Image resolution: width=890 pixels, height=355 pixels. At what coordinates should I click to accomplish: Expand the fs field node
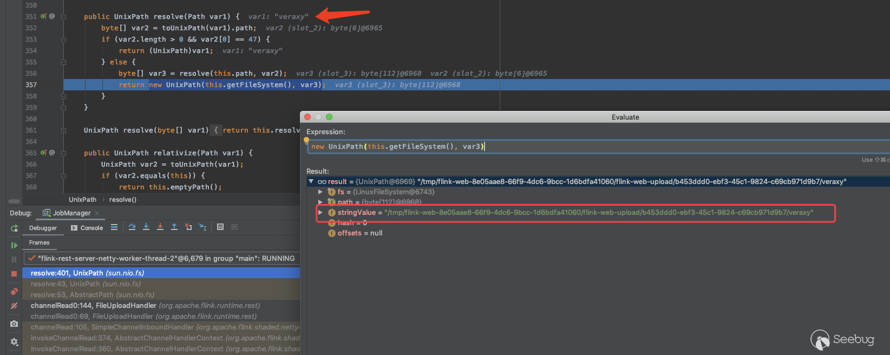(x=320, y=192)
